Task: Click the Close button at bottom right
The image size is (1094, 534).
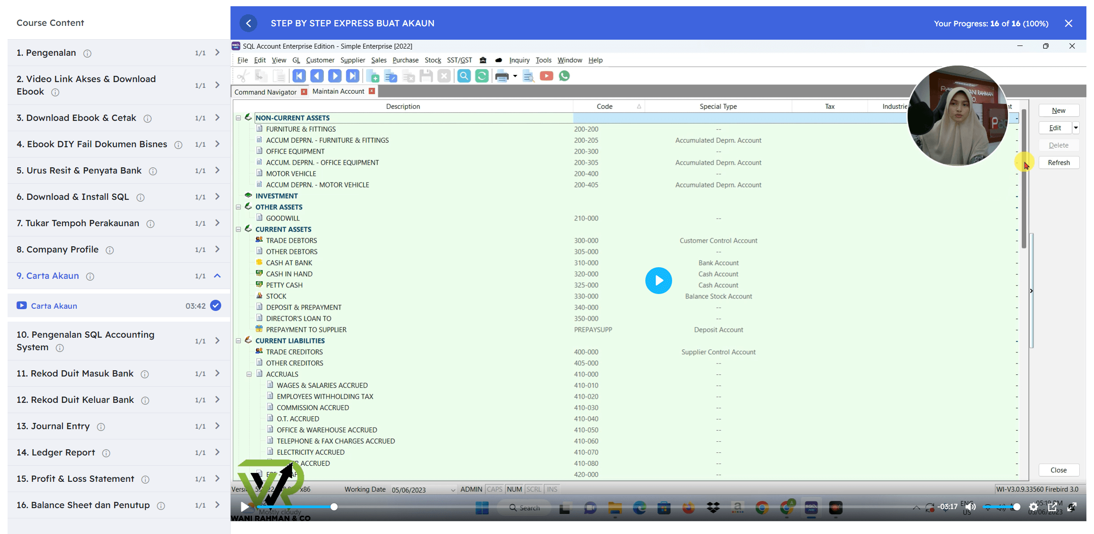Action: coord(1059,470)
